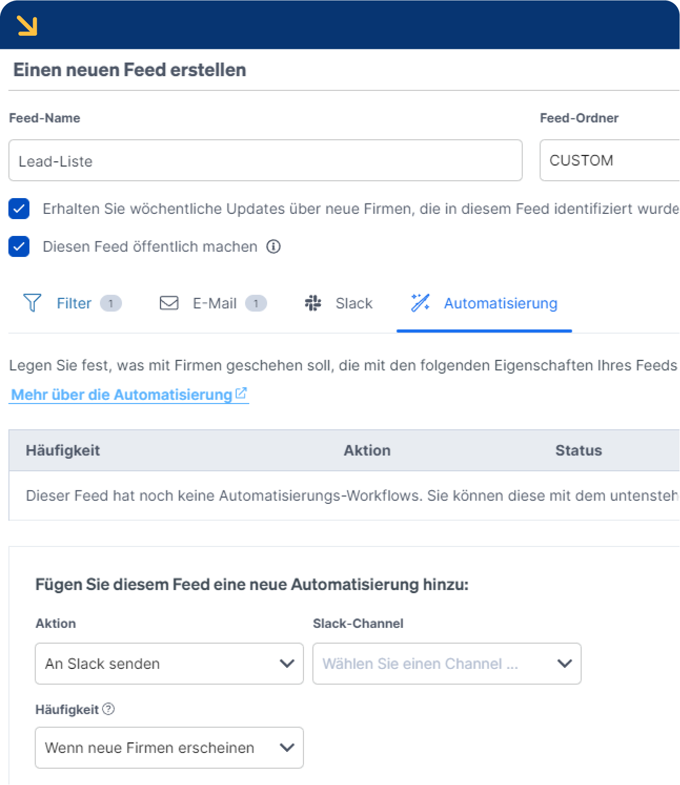
Task: Open the info icon beside 'Diesen Feed öffentlich machen'
Action: coord(273,246)
